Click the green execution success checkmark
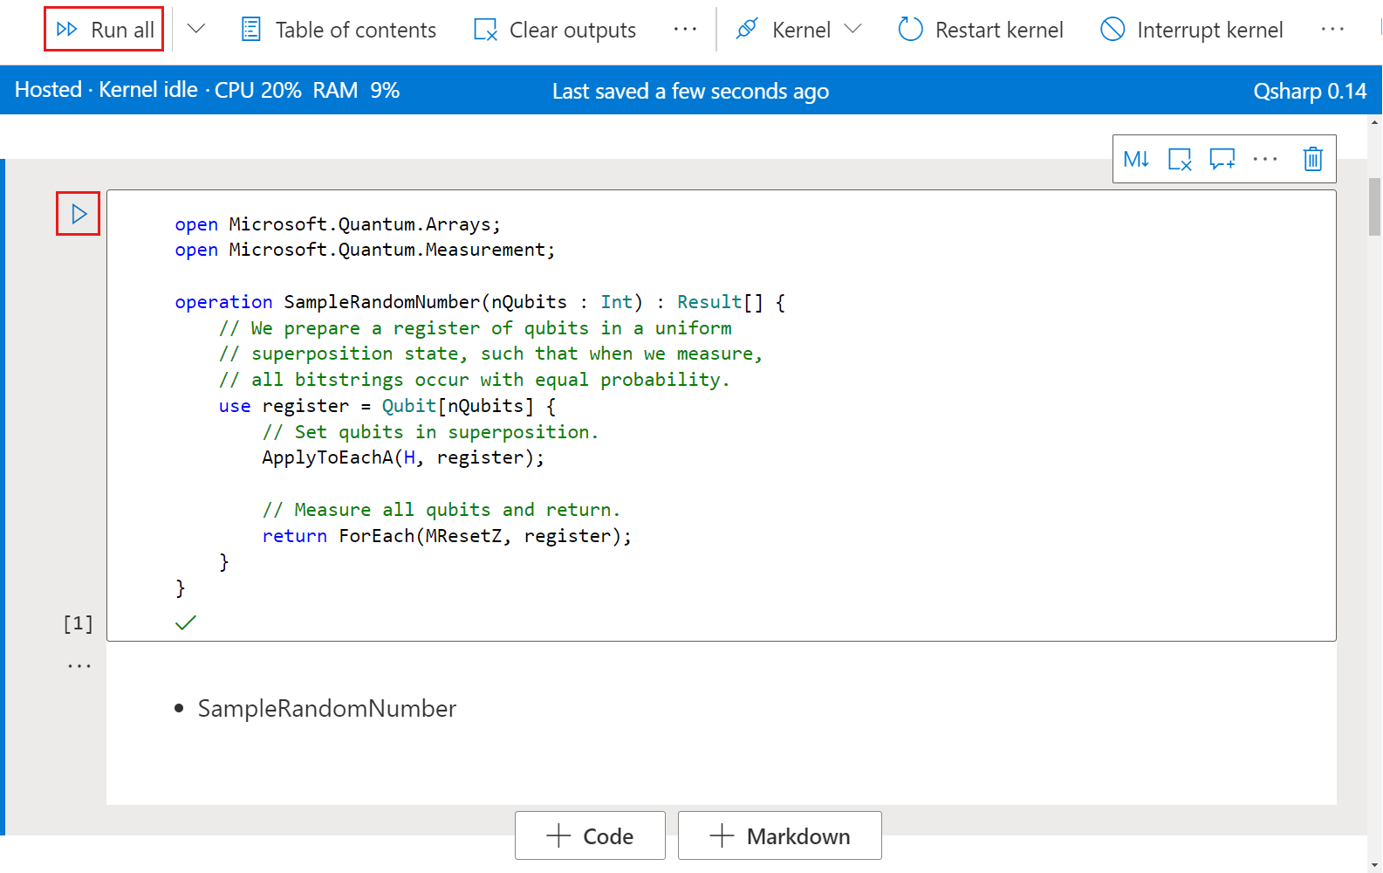This screenshot has height=873, width=1383. (186, 622)
